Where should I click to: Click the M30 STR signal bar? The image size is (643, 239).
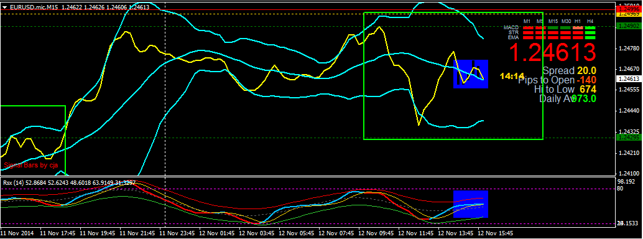pyautogui.click(x=565, y=33)
